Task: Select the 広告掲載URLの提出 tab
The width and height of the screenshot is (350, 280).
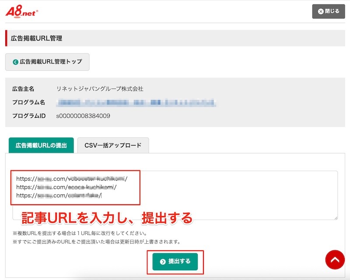Action: (41, 145)
